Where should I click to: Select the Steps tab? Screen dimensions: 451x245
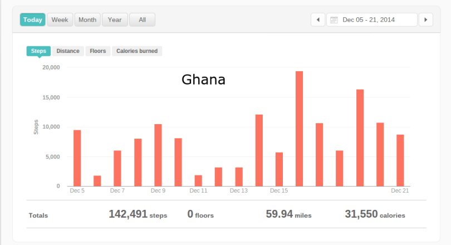point(38,51)
